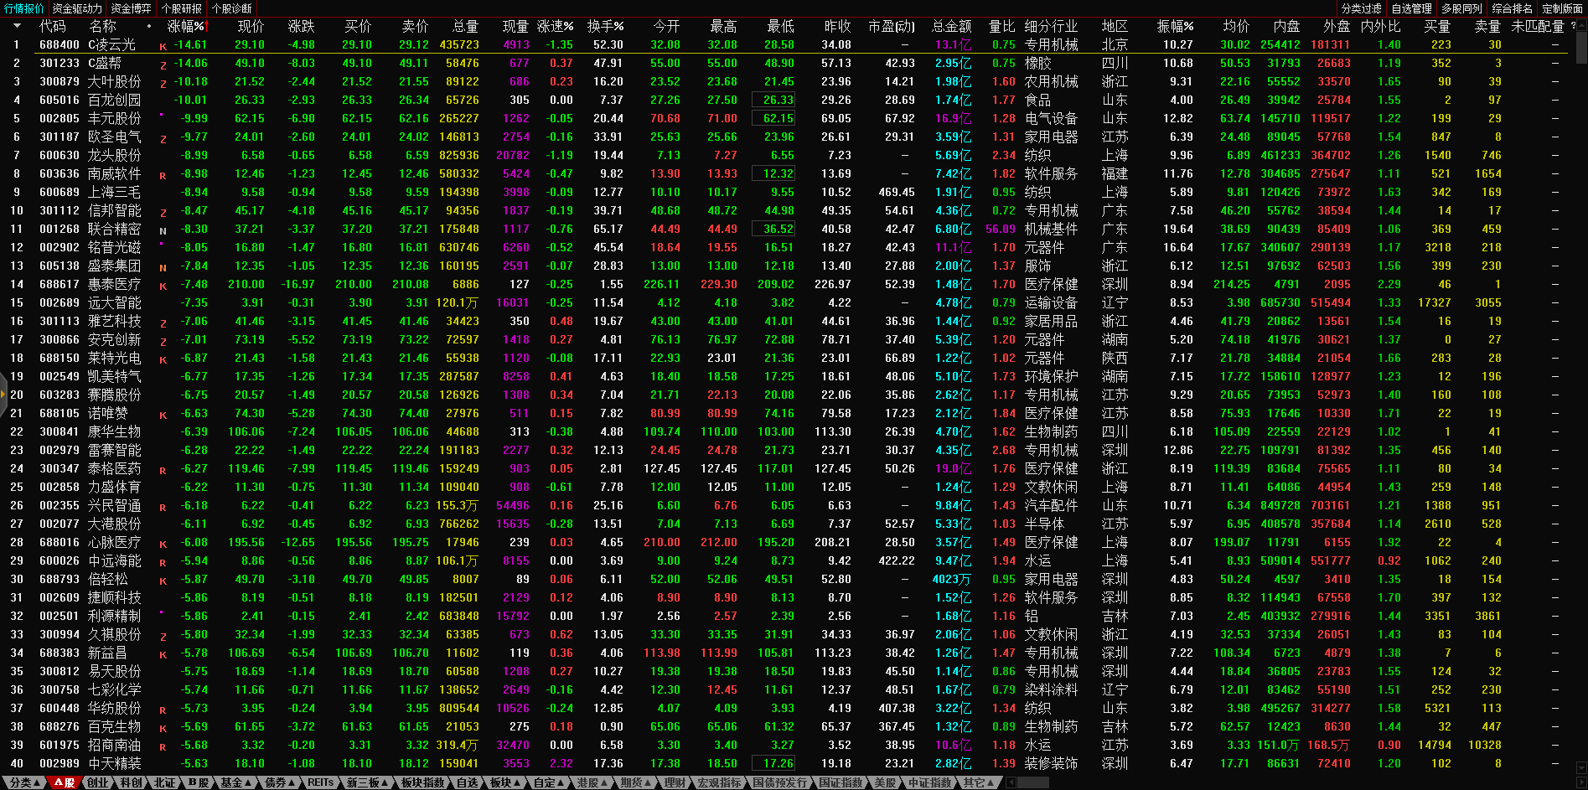Expand the 板块 dropdown tab

pos(504,782)
